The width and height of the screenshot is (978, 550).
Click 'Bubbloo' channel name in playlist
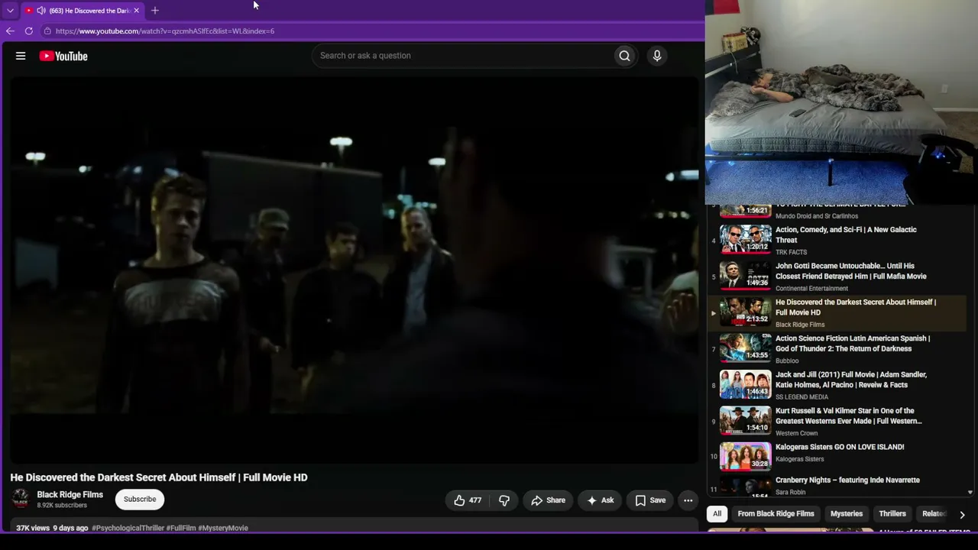tap(787, 361)
